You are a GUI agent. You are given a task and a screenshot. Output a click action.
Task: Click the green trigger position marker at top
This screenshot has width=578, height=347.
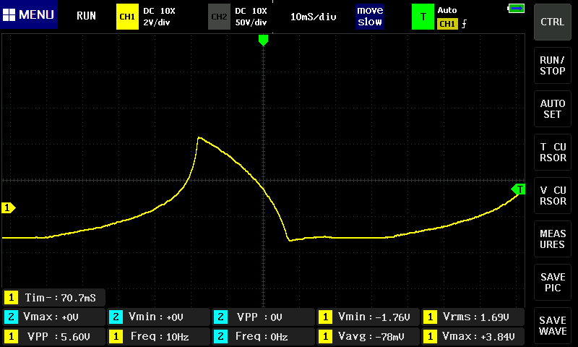[x=263, y=40]
